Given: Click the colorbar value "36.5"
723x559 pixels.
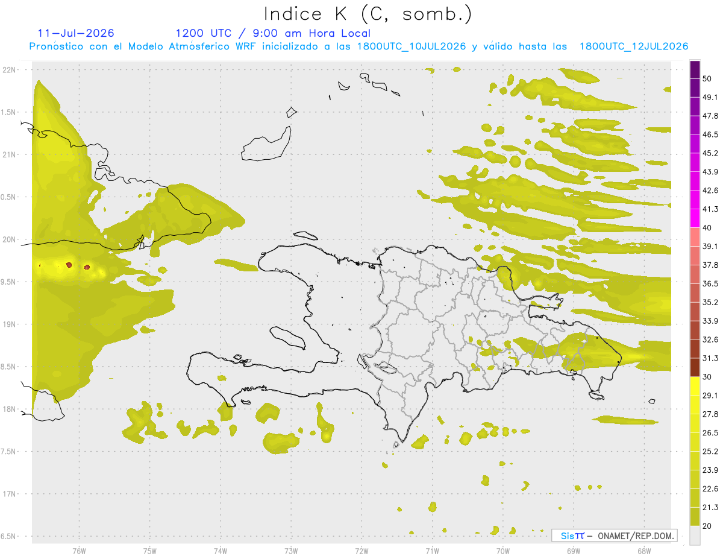Looking at the screenshot, I should click(x=710, y=283).
